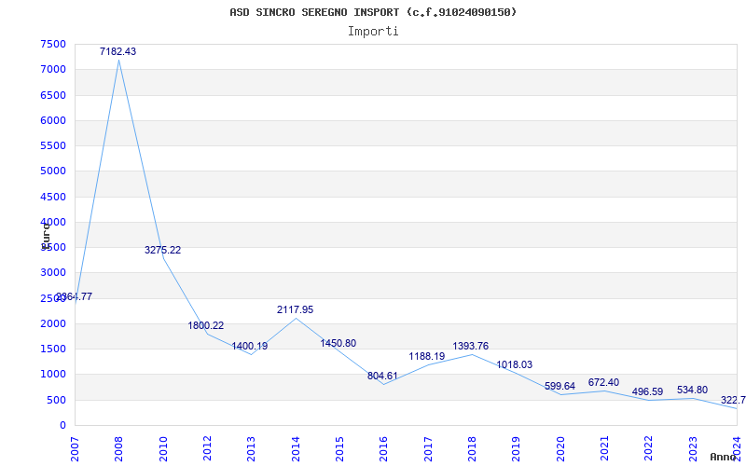
Task: Click the 2020 x-axis year label
Action: 560,449
